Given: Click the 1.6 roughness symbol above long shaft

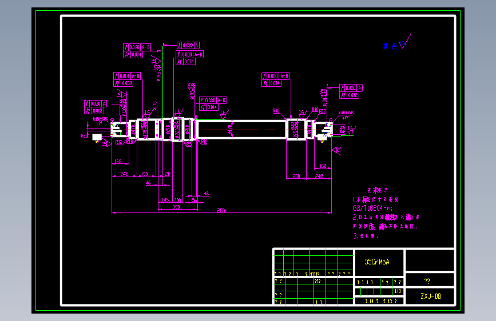Looking at the screenshot, I should [224, 114].
